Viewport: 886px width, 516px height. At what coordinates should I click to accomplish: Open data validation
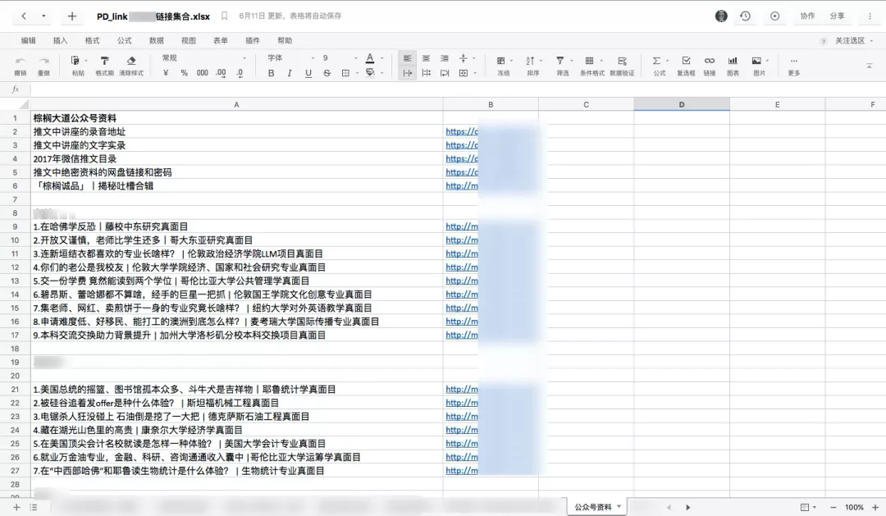click(623, 64)
